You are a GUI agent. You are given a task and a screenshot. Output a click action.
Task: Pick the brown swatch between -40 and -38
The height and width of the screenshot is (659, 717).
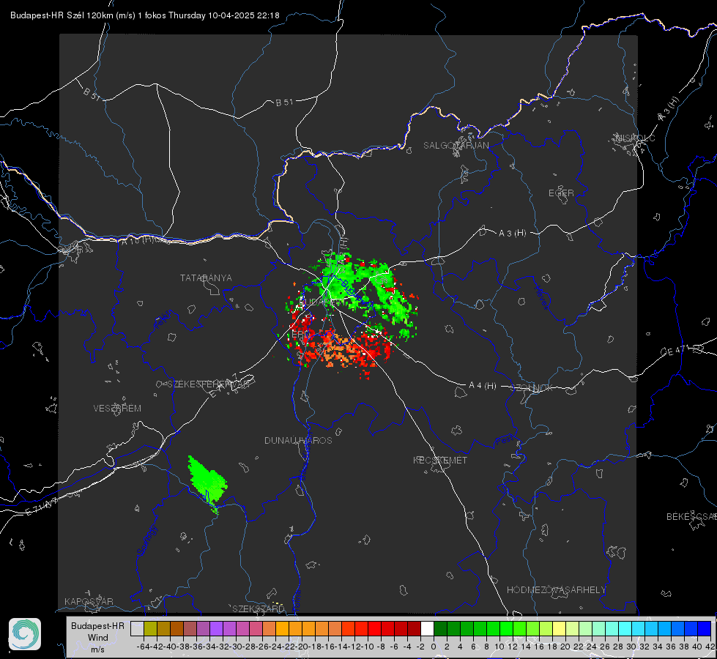177,628
